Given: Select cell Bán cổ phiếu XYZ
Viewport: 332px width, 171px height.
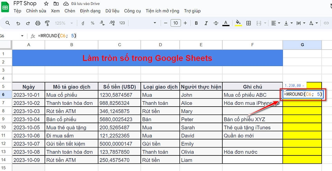Looking at the screenshot, I should (x=252, y=119).
